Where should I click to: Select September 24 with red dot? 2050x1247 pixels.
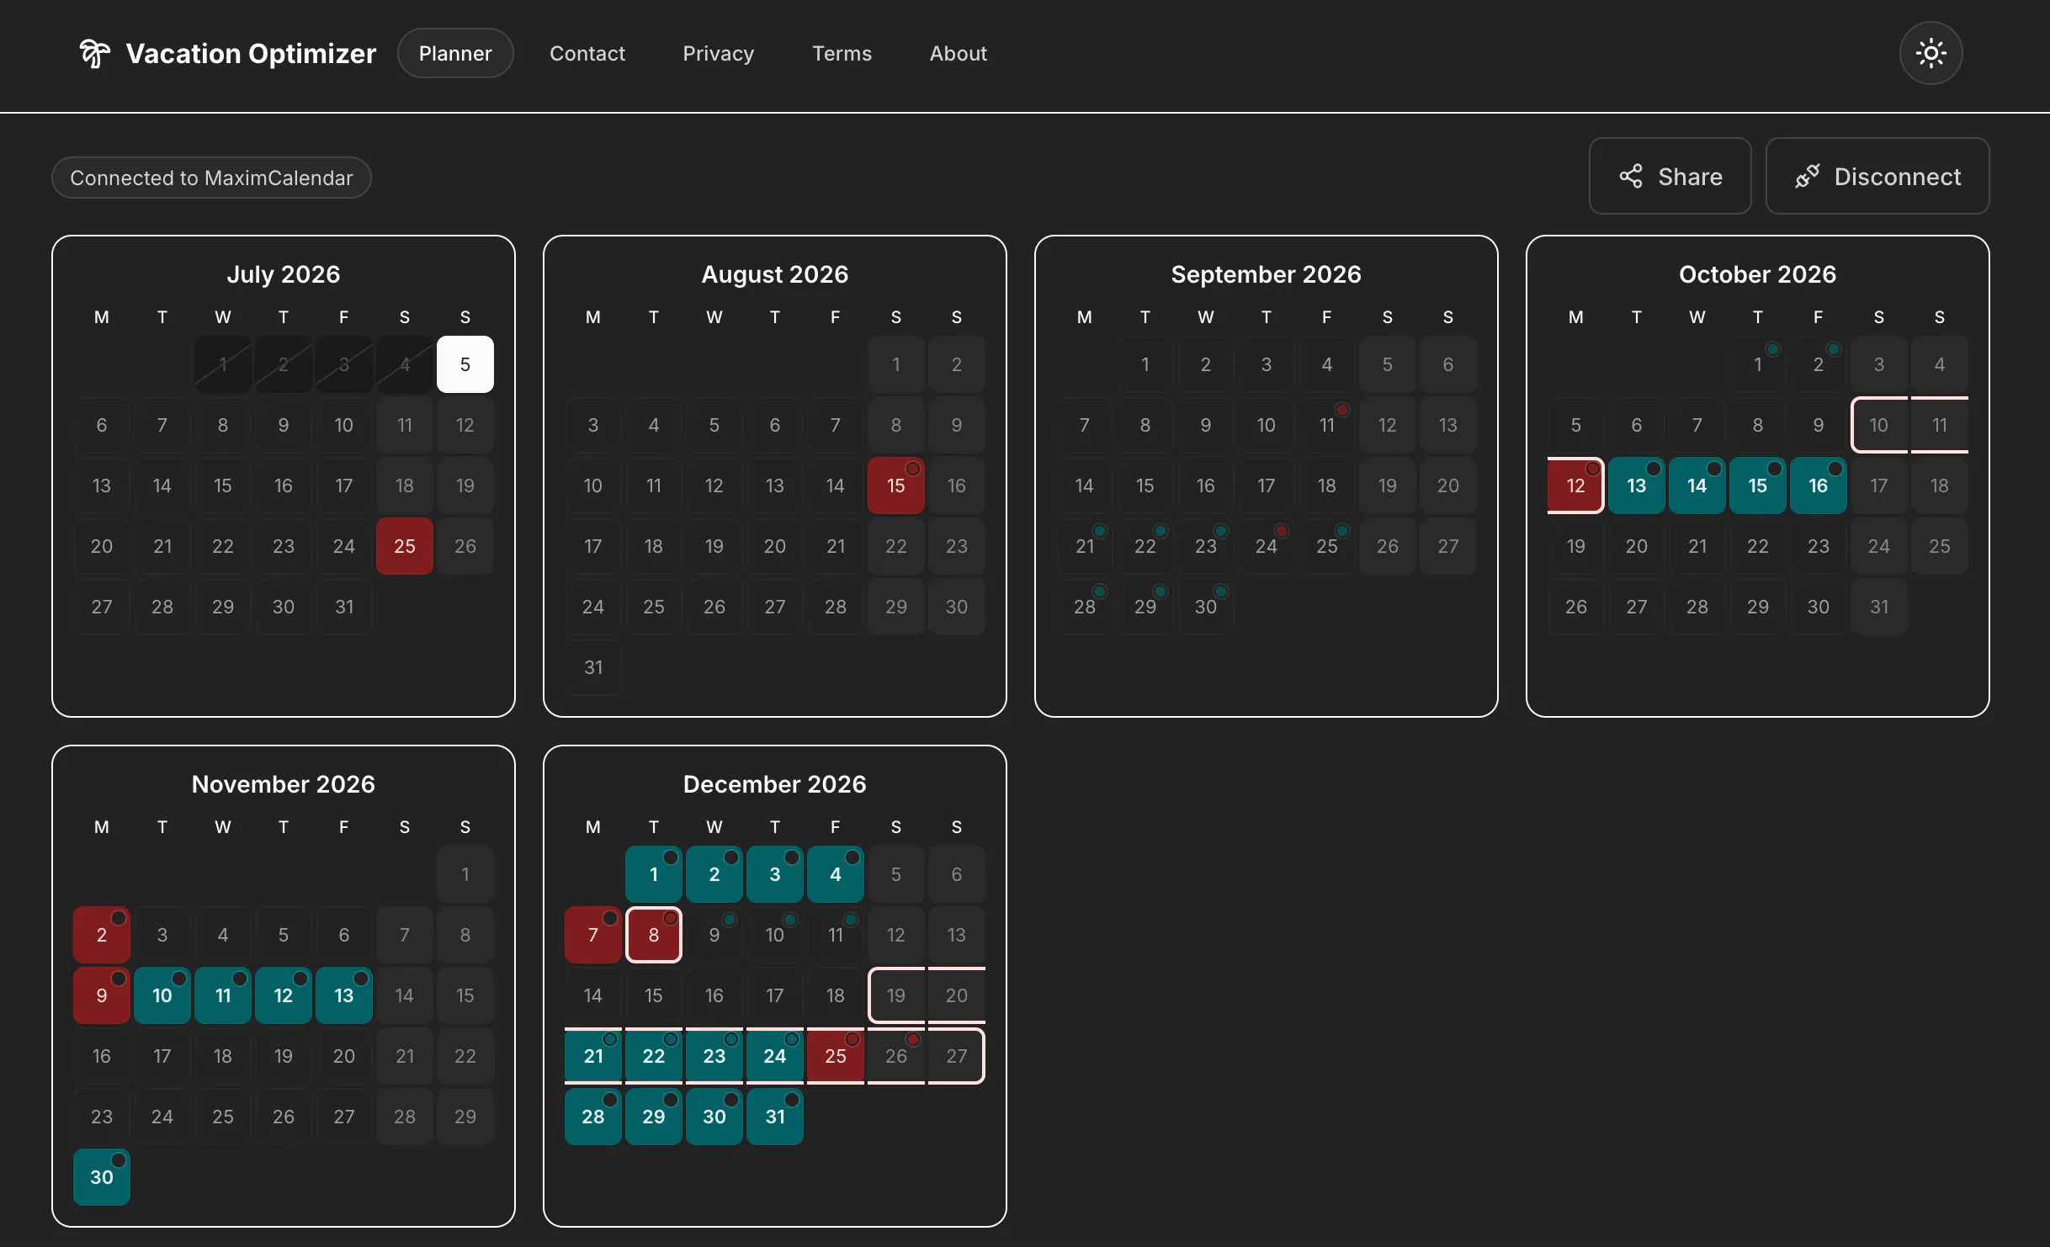(x=1267, y=546)
